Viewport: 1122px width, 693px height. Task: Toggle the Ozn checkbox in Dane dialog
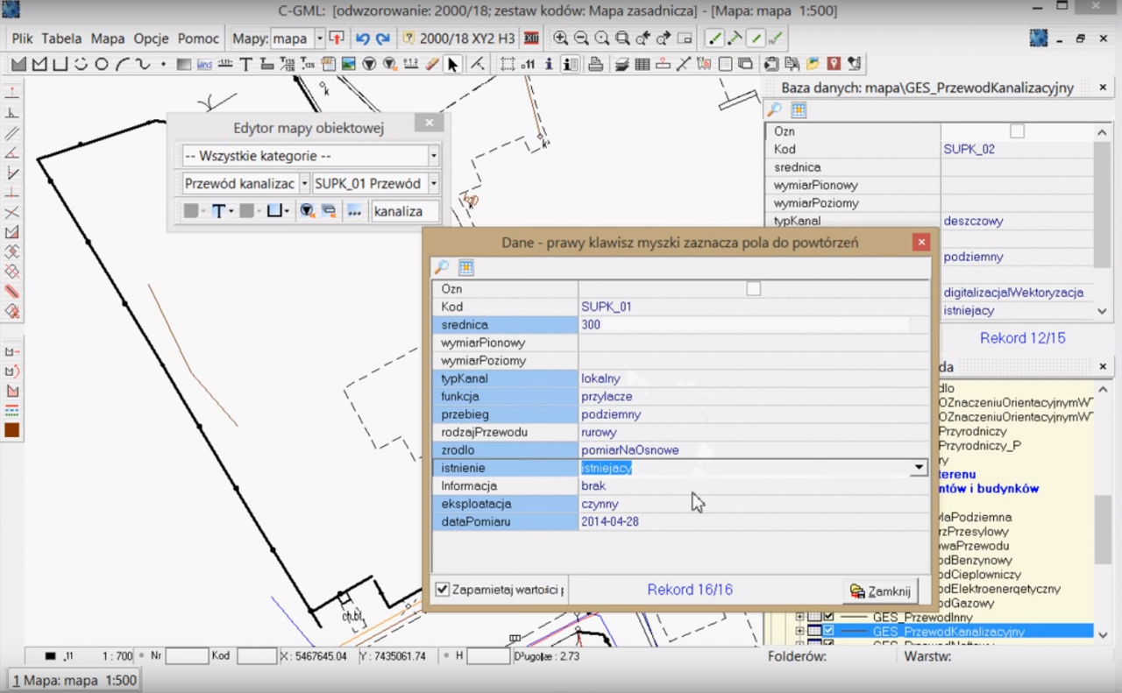click(x=753, y=288)
